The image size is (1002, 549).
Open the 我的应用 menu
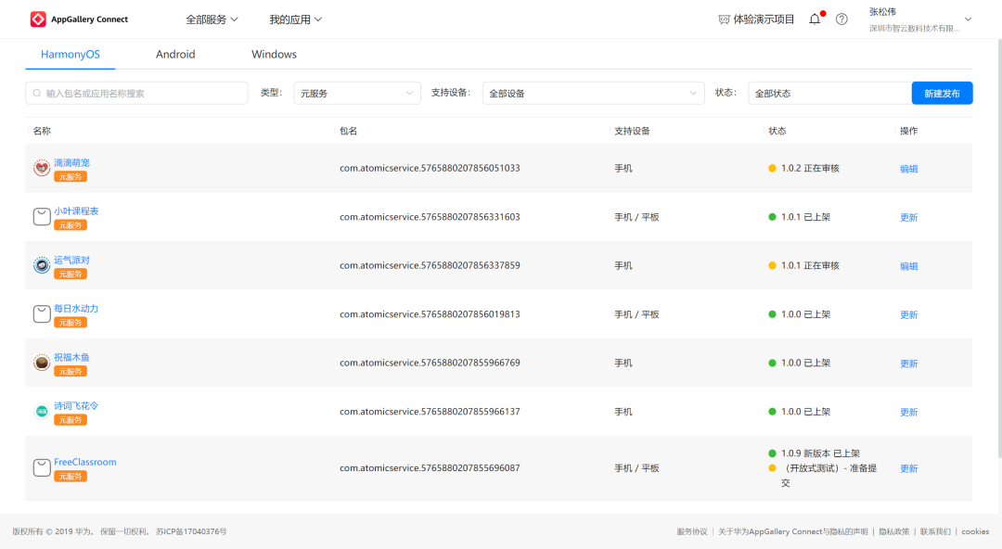click(296, 19)
